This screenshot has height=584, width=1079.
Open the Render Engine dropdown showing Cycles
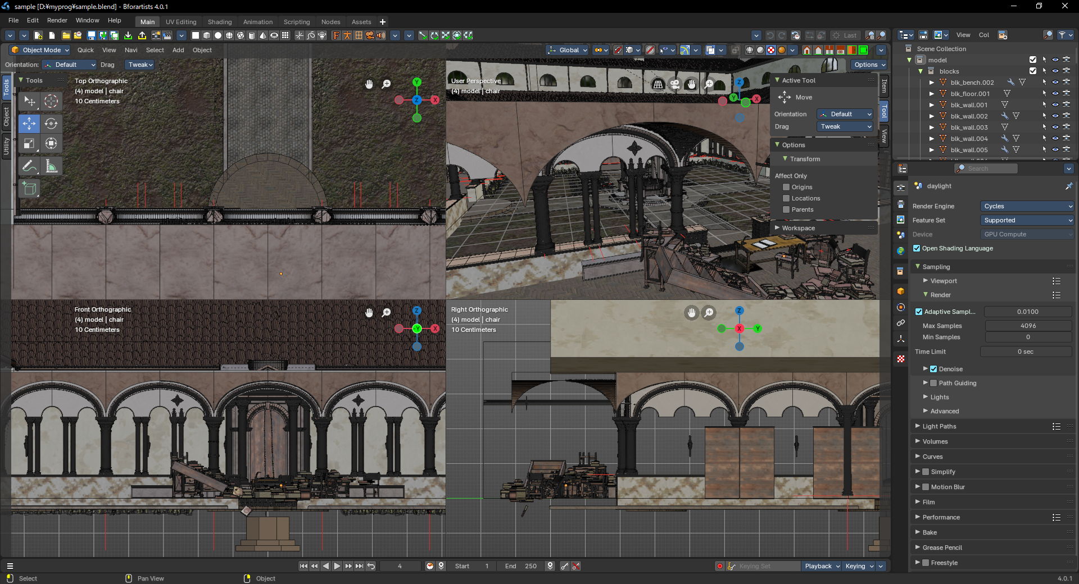1027,206
